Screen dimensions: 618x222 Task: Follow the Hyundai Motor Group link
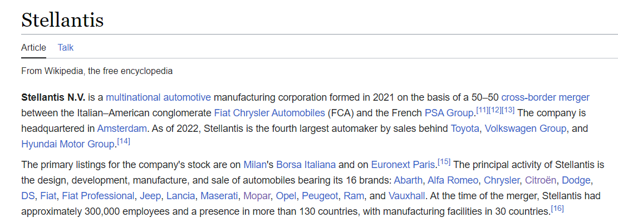(67, 145)
